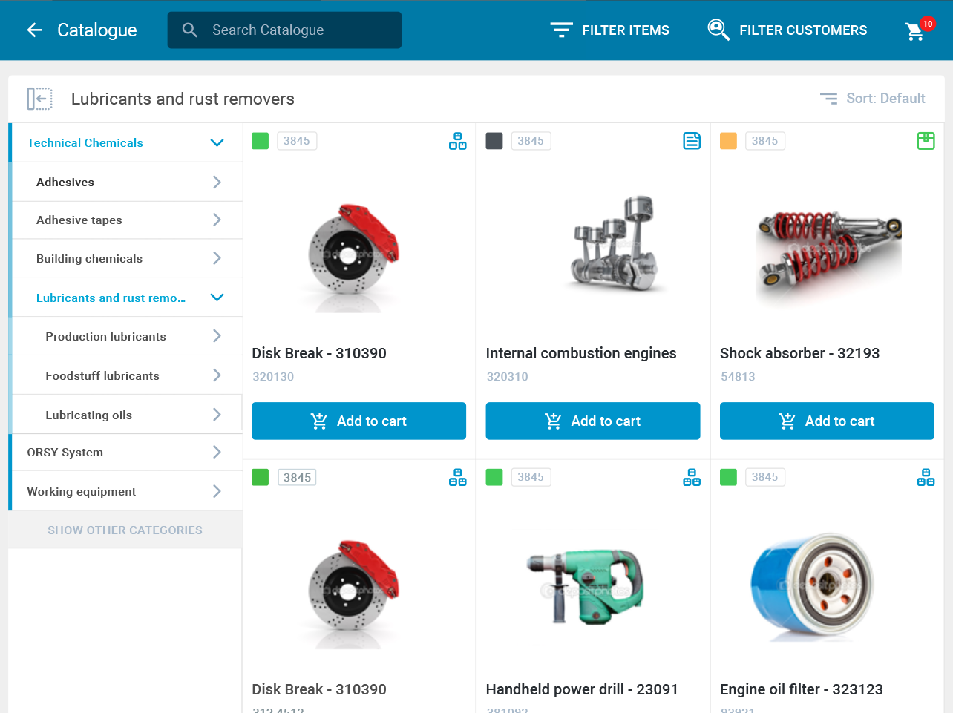953x713 pixels.
Task: Open FILTER ITEMS
Action: [609, 30]
